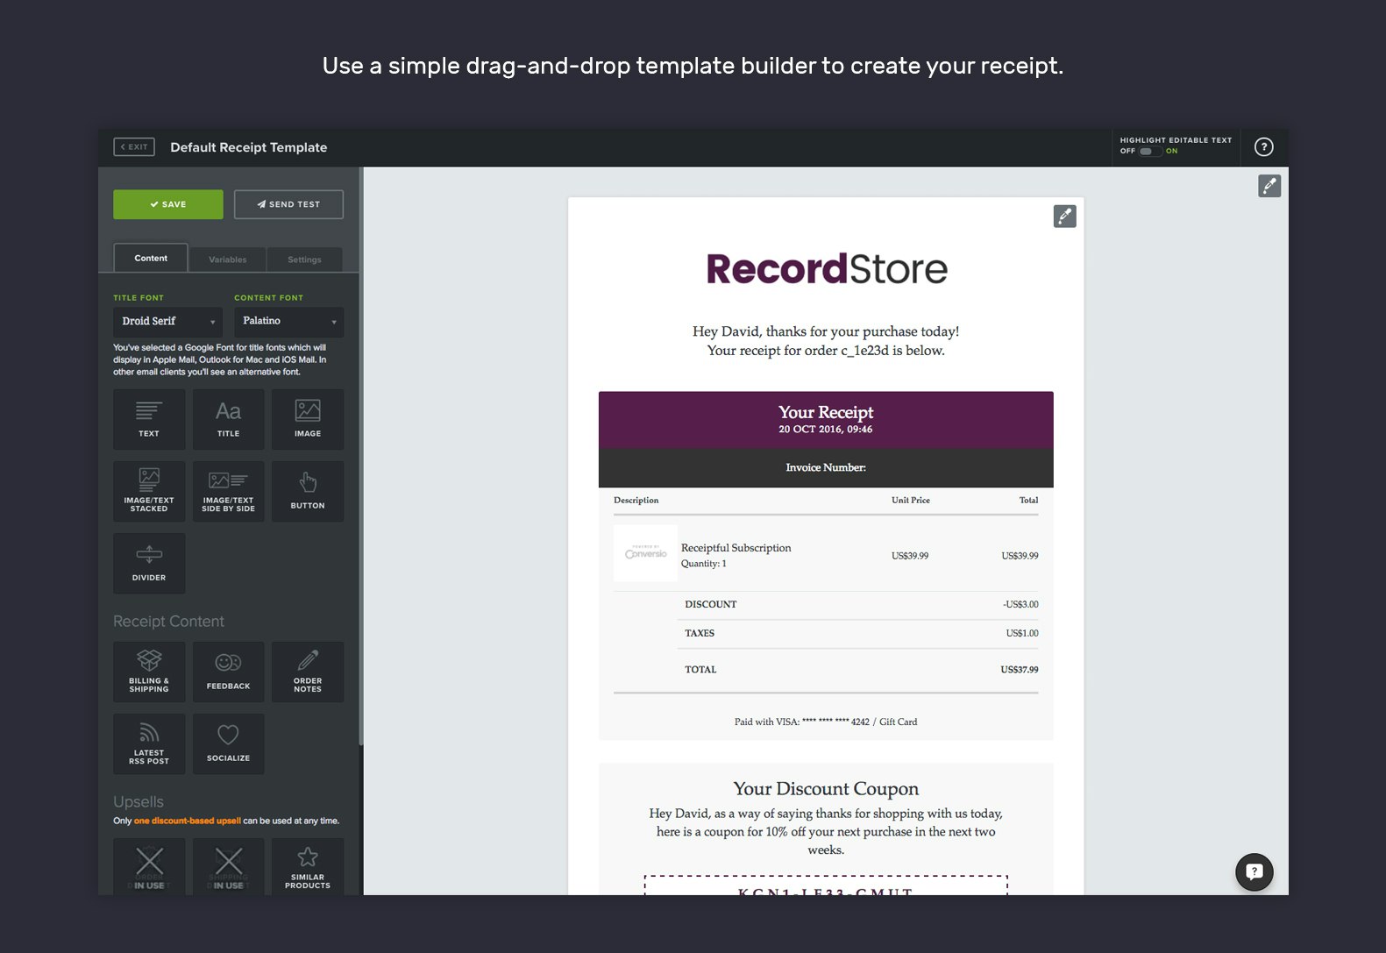Add the Socialize block
The image size is (1386, 953).
(228, 743)
